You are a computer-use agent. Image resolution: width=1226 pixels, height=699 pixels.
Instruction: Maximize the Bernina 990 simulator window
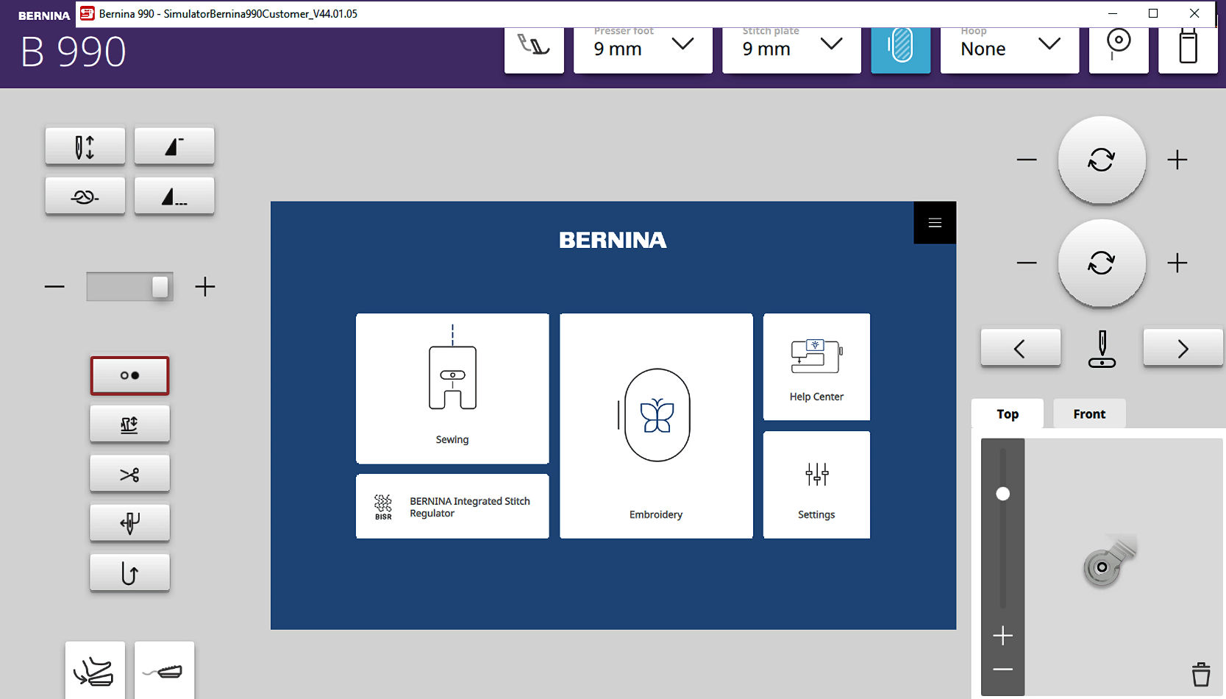coord(1153,13)
